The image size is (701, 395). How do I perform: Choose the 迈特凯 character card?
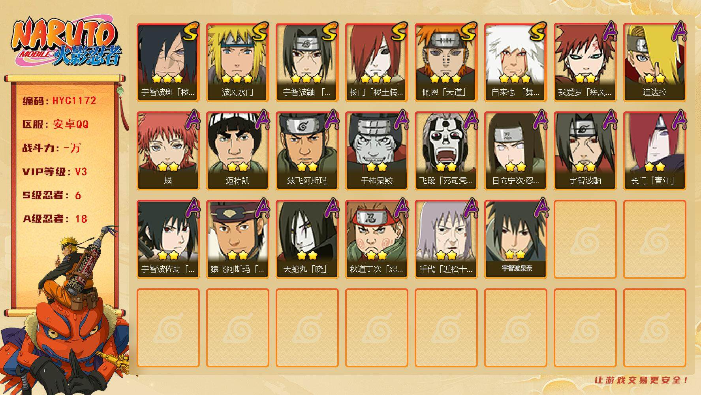237,151
